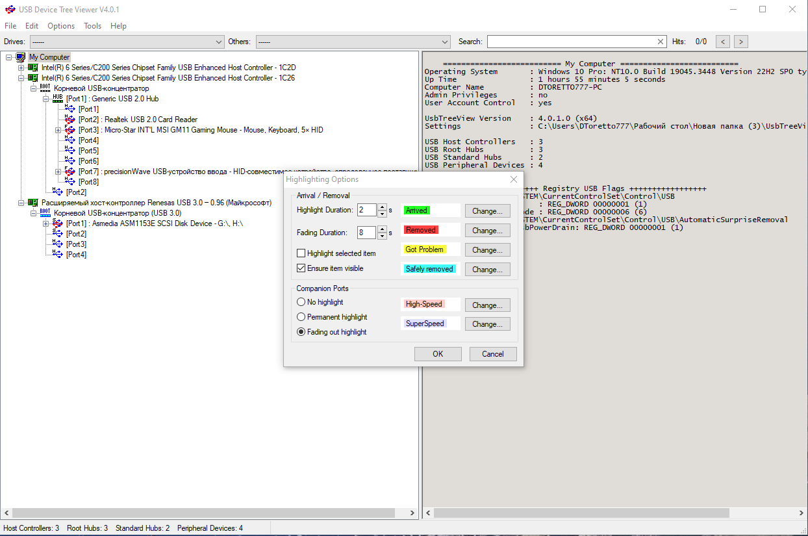This screenshot has width=808, height=536.
Task: Click the My Computer icon in tree
Action: (x=21, y=57)
